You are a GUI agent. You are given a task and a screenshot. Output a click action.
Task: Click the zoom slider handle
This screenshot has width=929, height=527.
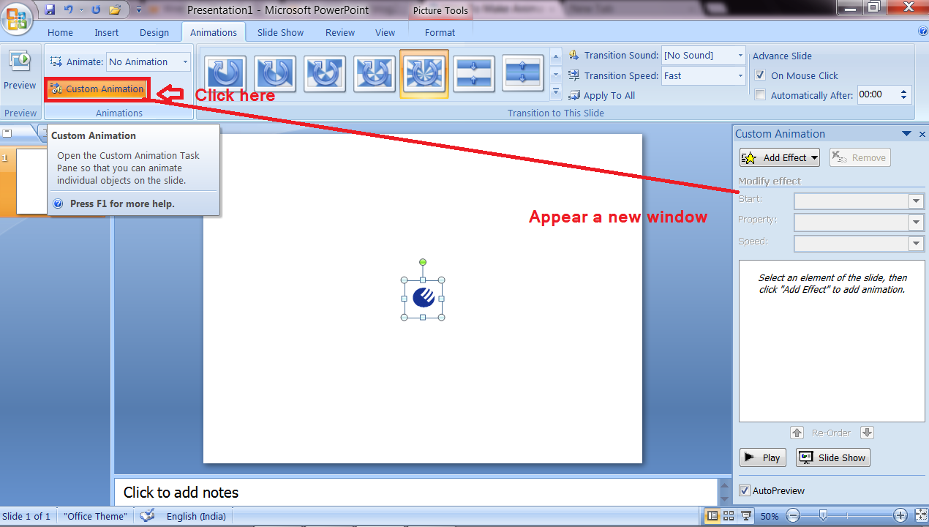point(823,516)
